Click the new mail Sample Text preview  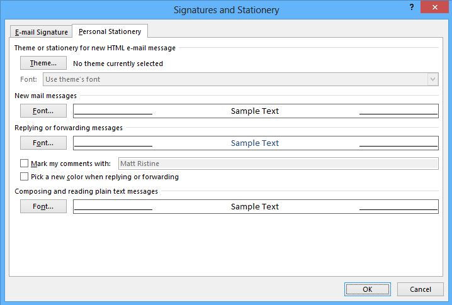pos(255,111)
